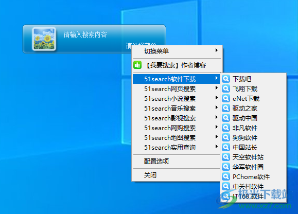Click the search icon beside 狗狗软件
Image resolution: width=298 pixels, height=214 pixels.
pyautogui.click(x=226, y=137)
